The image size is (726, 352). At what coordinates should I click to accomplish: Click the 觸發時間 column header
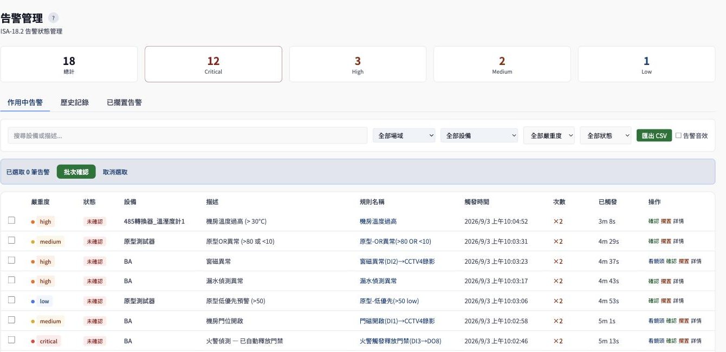[x=477, y=202]
